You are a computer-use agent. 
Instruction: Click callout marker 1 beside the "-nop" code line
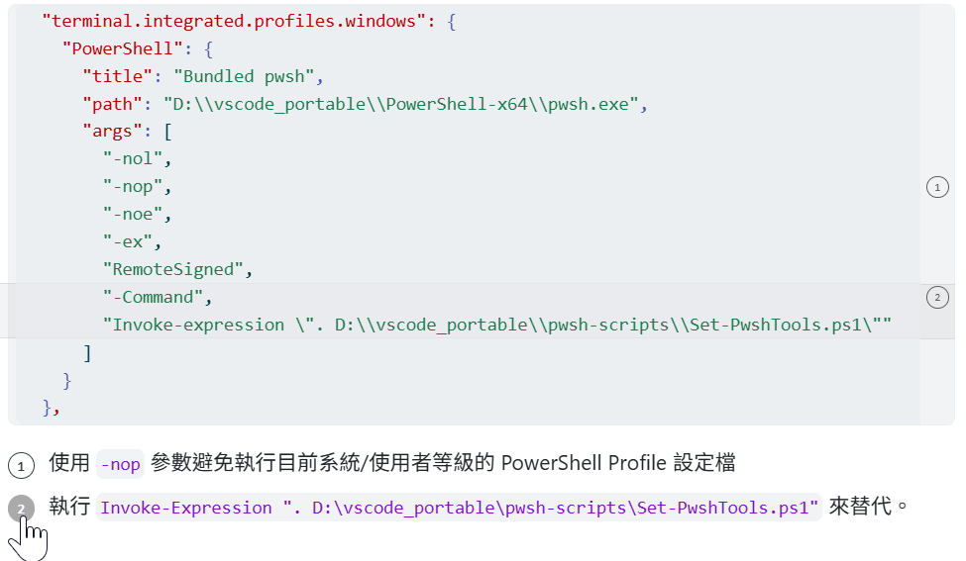click(x=937, y=187)
